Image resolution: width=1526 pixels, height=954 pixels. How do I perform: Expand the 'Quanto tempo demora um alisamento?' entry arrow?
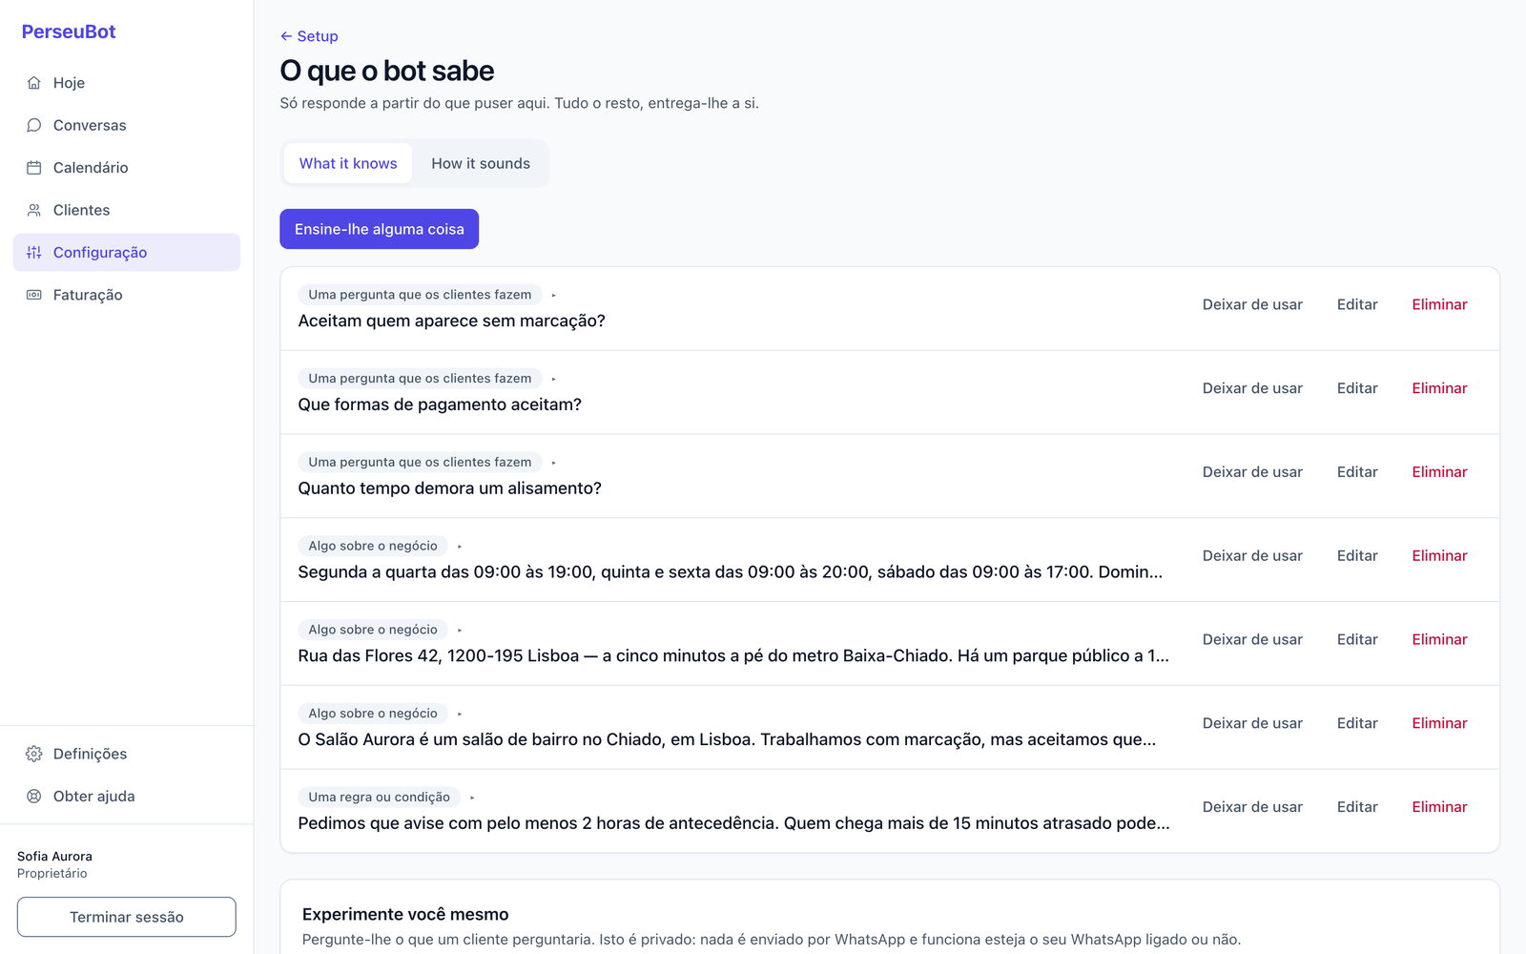(x=553, y=463)
